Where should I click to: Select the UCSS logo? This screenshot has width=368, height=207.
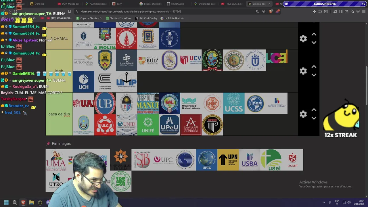click(x=234, y=103)
